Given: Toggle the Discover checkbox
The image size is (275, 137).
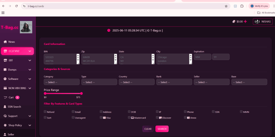Looking at the screenshot, I should click(x=157, y=117).
